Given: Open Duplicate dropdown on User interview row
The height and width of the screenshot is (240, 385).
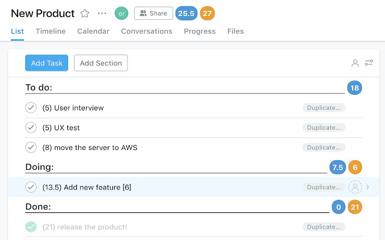Looking at the screenshot, I should tap(324, 108).
